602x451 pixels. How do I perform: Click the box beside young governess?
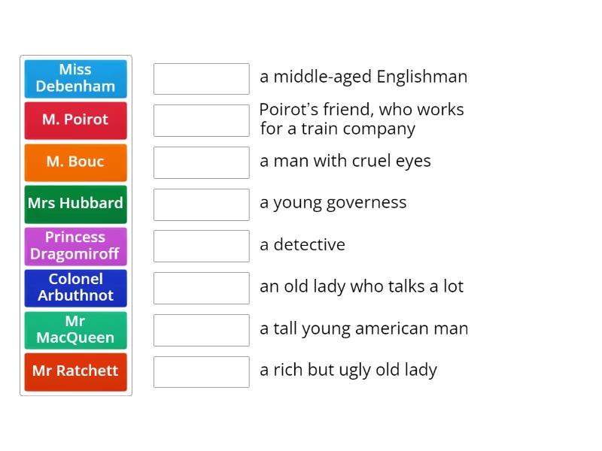point(201,204)
